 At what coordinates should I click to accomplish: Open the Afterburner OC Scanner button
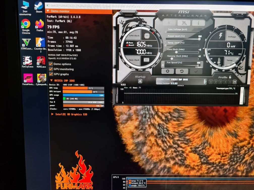[184, 23]
